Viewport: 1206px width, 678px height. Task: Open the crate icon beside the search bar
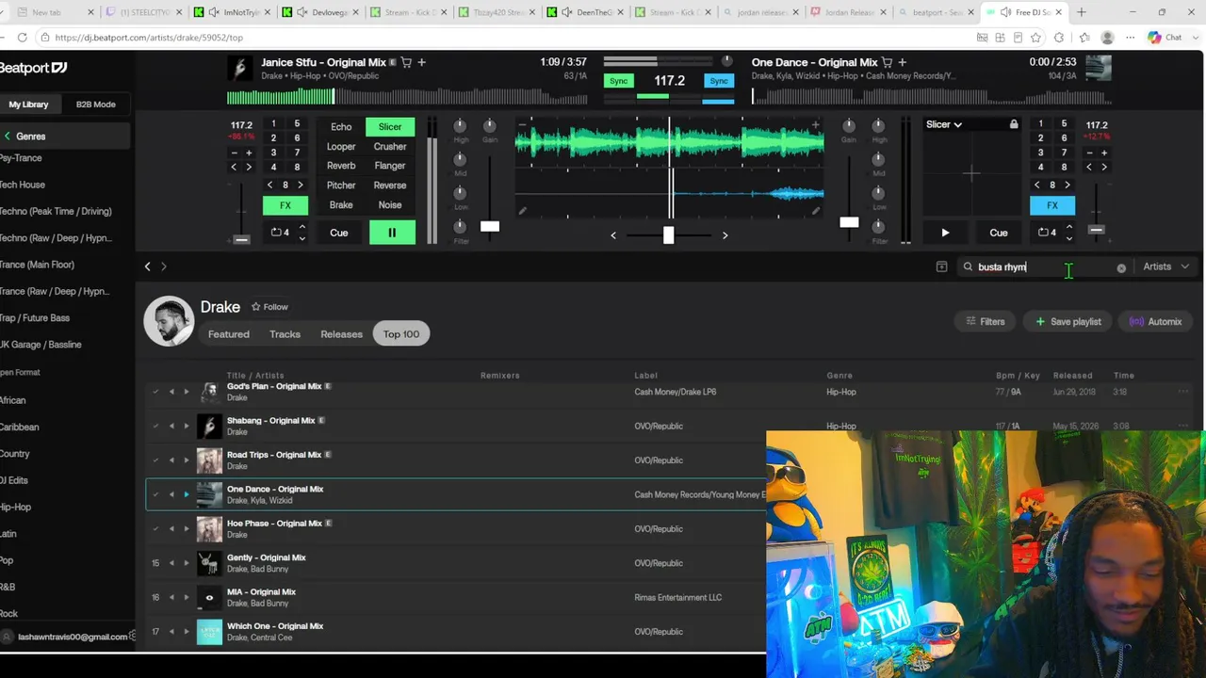tap(941, 266)
